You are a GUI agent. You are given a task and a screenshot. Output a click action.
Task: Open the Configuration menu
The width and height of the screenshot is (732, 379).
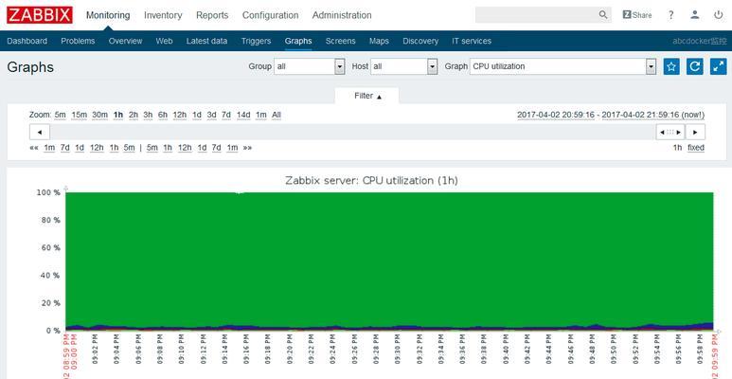click(x=270, y=15)
